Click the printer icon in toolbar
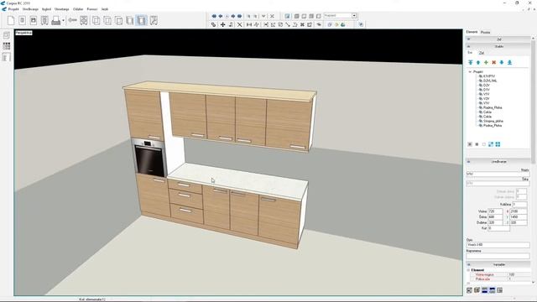This screenshot has height=302, width=537. [56, 21]
